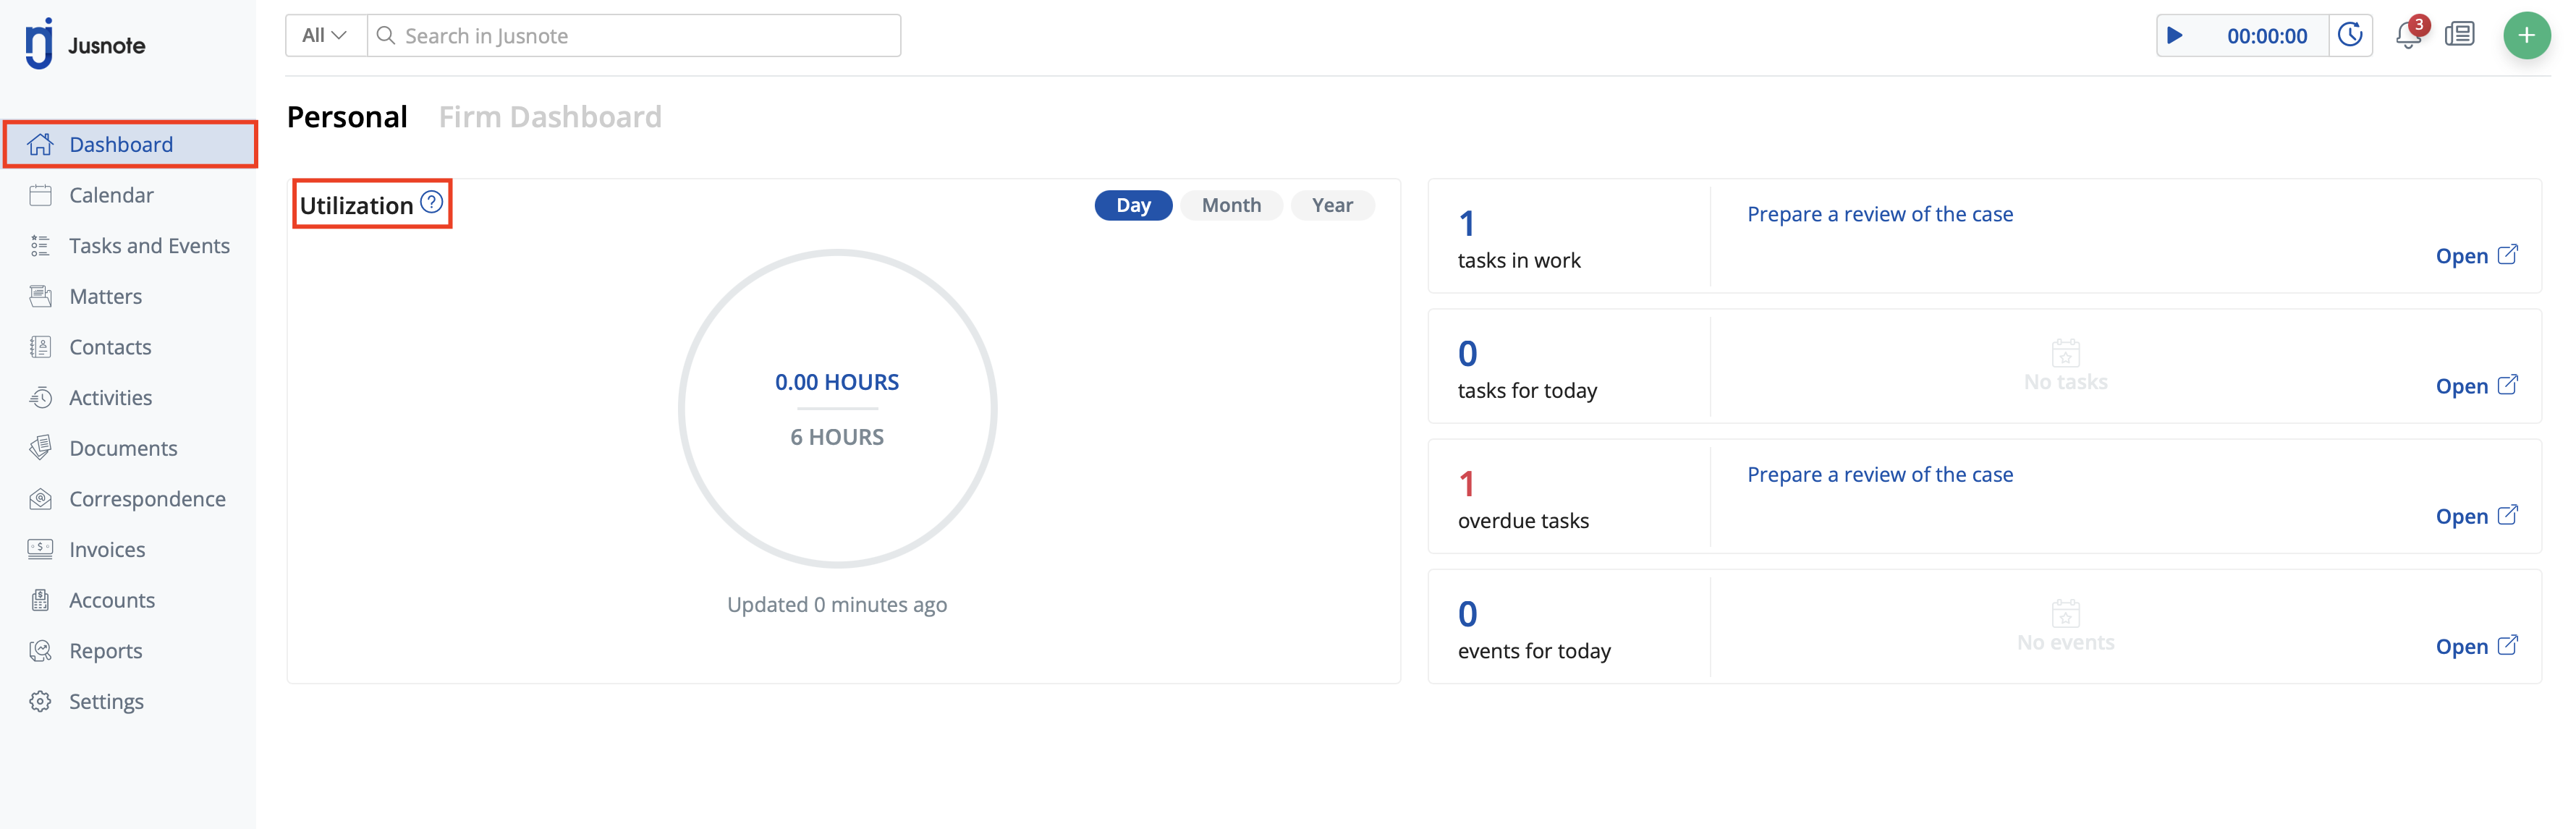The image size is (2576, 829).
Task: Open Tasks and Events menu item
Action: point(129,246)
